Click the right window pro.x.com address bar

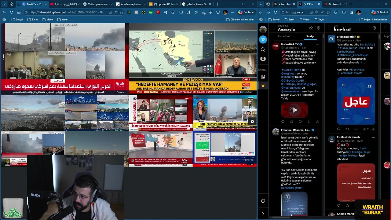(296, 12)
